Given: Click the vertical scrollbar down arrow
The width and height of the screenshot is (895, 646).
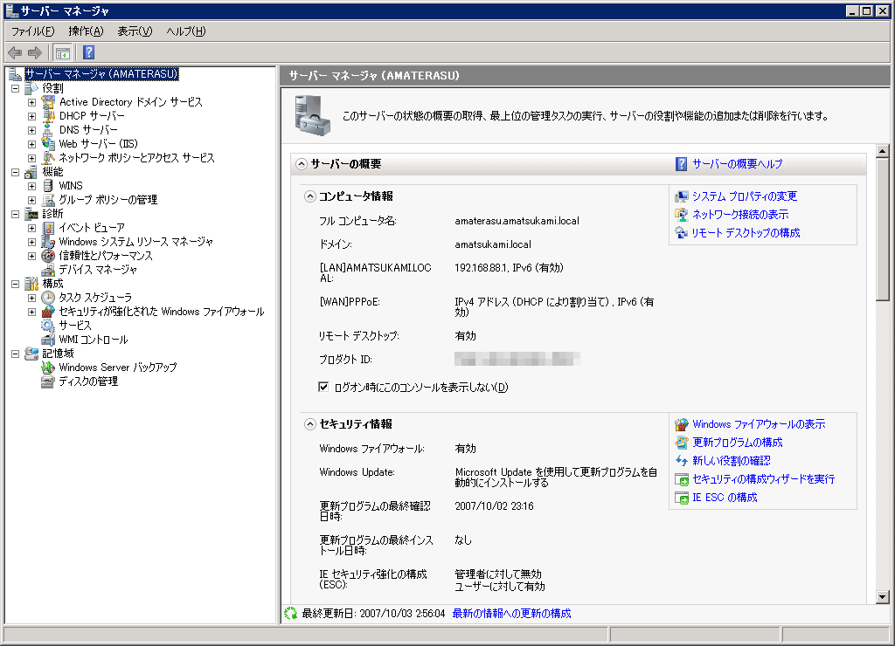Looking at the screenshot, I should point(883,596).
